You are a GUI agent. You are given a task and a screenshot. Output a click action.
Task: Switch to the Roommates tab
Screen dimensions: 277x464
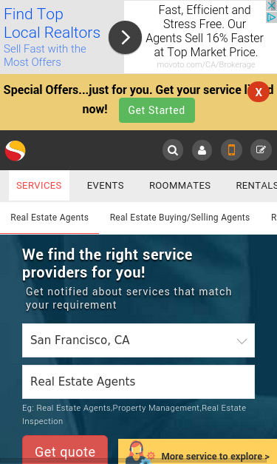[x=179, y=186]
